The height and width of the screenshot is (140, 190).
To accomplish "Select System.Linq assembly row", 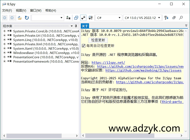I will (45, 40).
